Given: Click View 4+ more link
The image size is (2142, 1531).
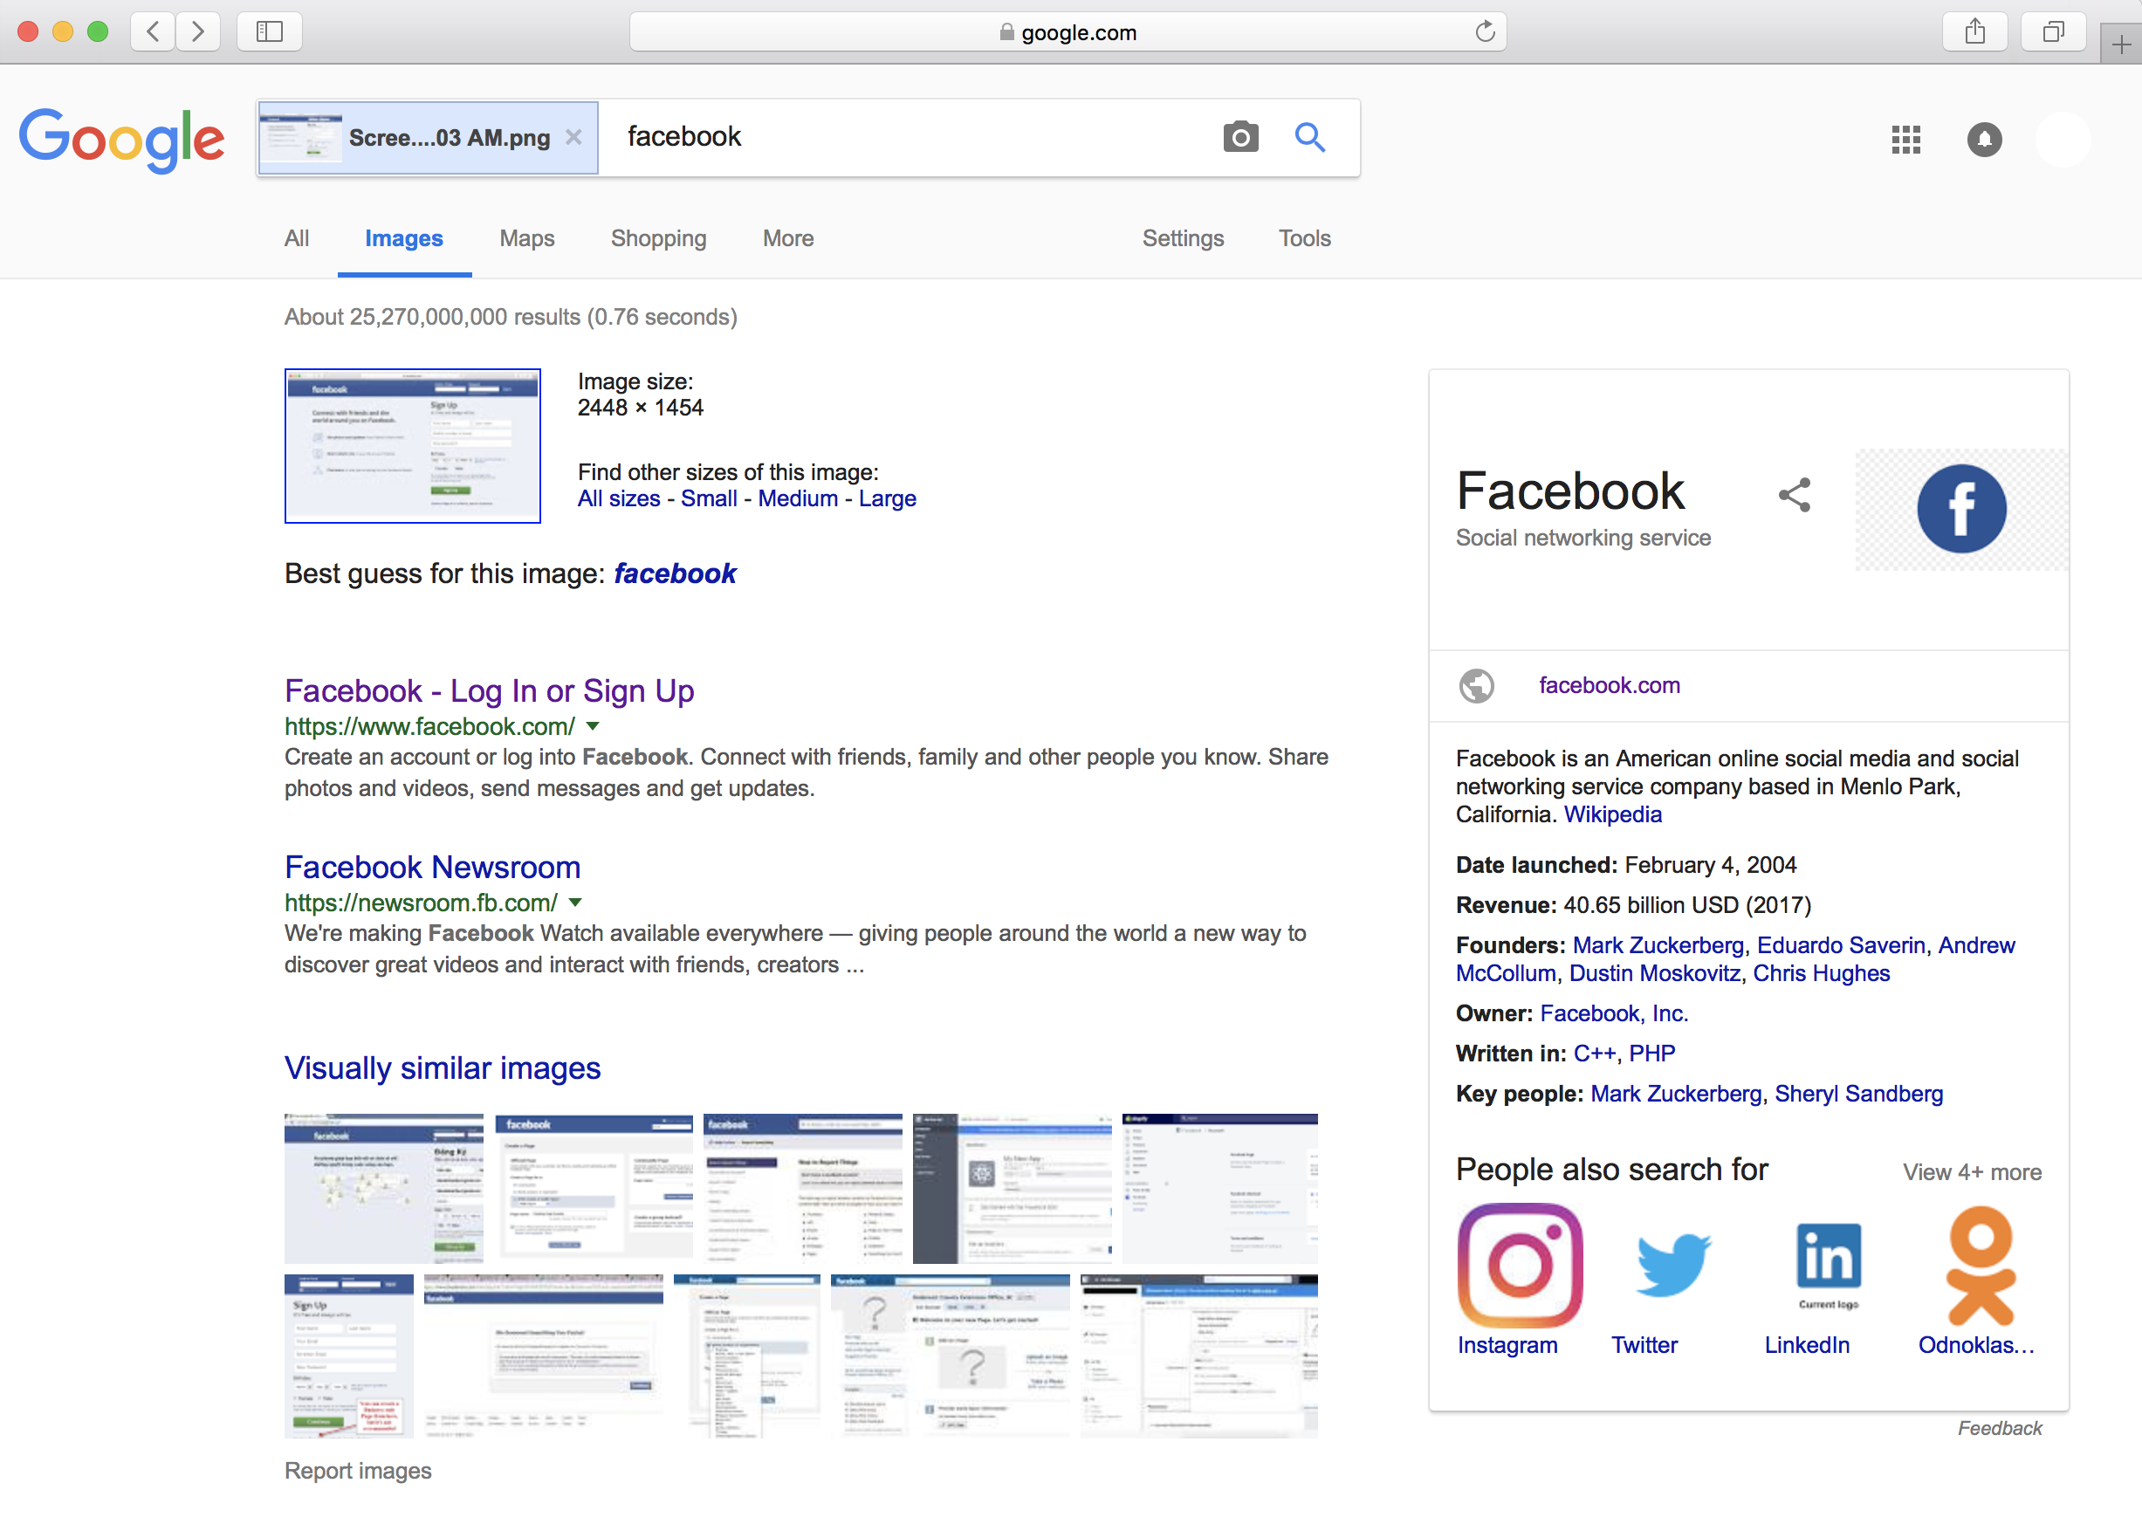Looking at the screenshot, I should [x=1973, y=1173].
